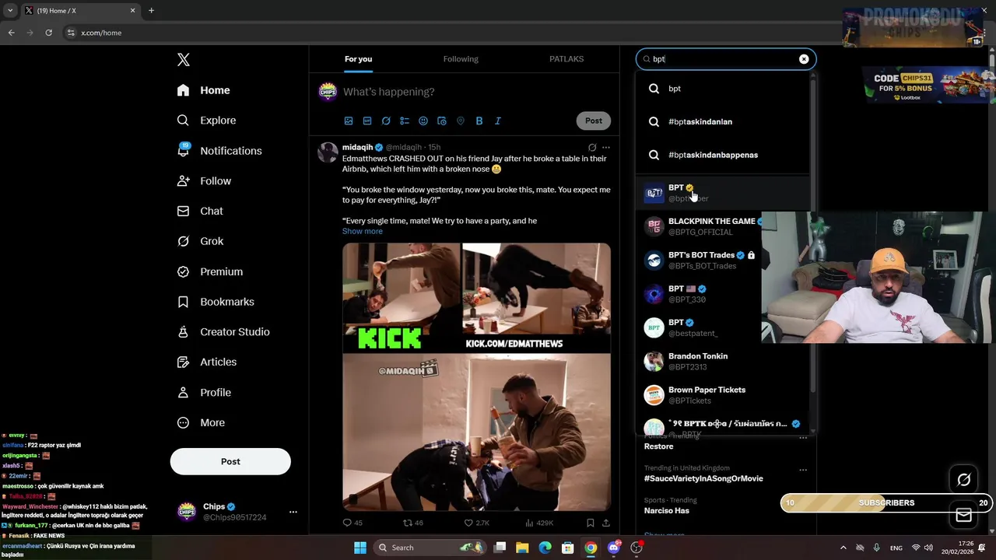The height and width of the screenshot is (560, 996).
Task: Open the Kick video thumbnail of the push-up
Action: pyautogui.click(x=537, y=297)
